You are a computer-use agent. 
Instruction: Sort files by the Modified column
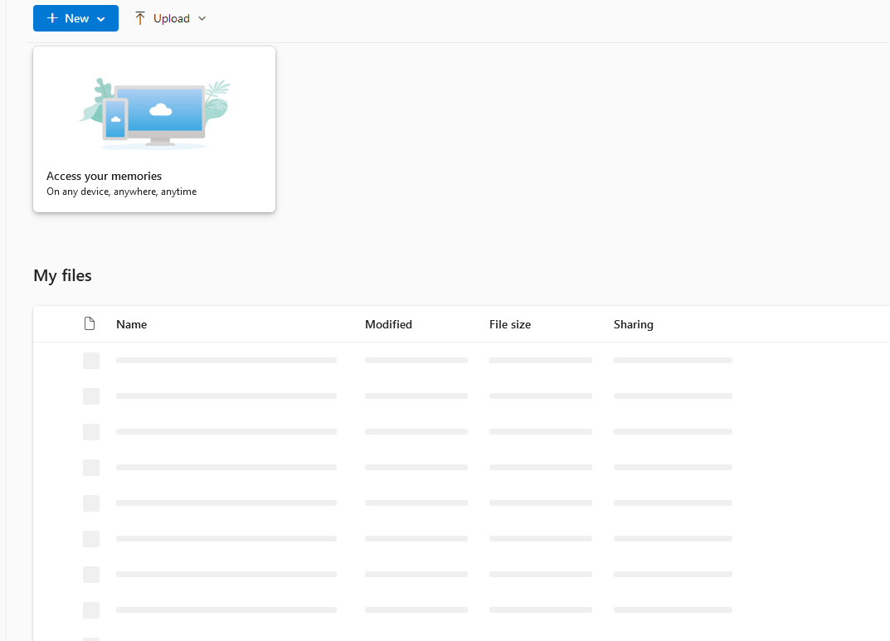tap(388, 324)
